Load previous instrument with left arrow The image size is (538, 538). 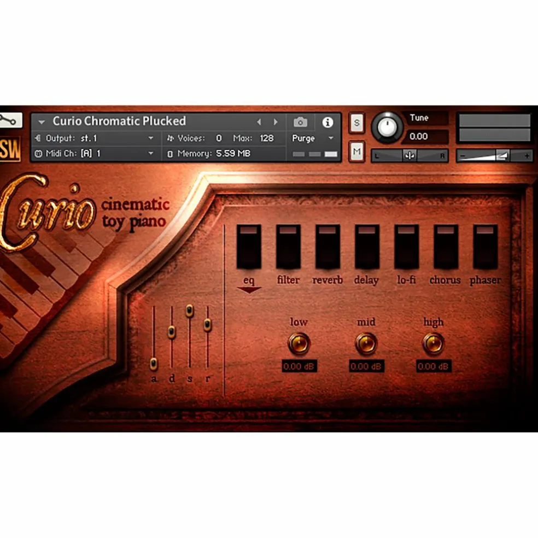tap(259, 122)
